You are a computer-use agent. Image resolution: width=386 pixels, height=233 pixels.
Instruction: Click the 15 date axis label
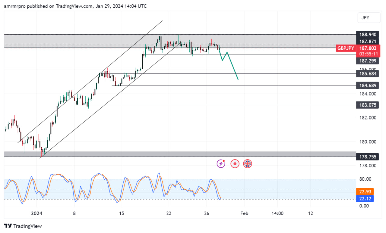pos(122,213)
